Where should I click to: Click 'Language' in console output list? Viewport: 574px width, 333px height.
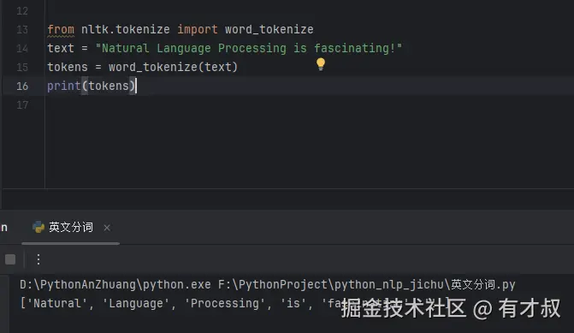(x=136, y=303)
